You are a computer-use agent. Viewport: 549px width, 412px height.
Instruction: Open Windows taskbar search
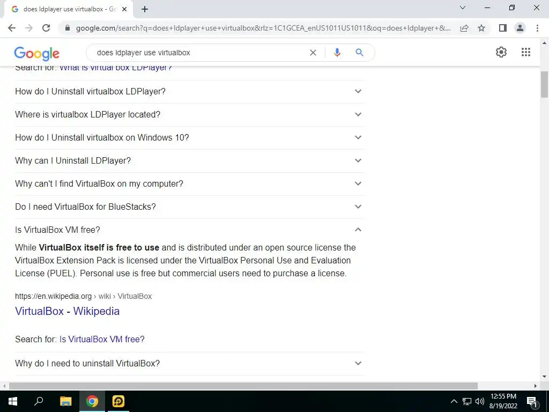39,401
